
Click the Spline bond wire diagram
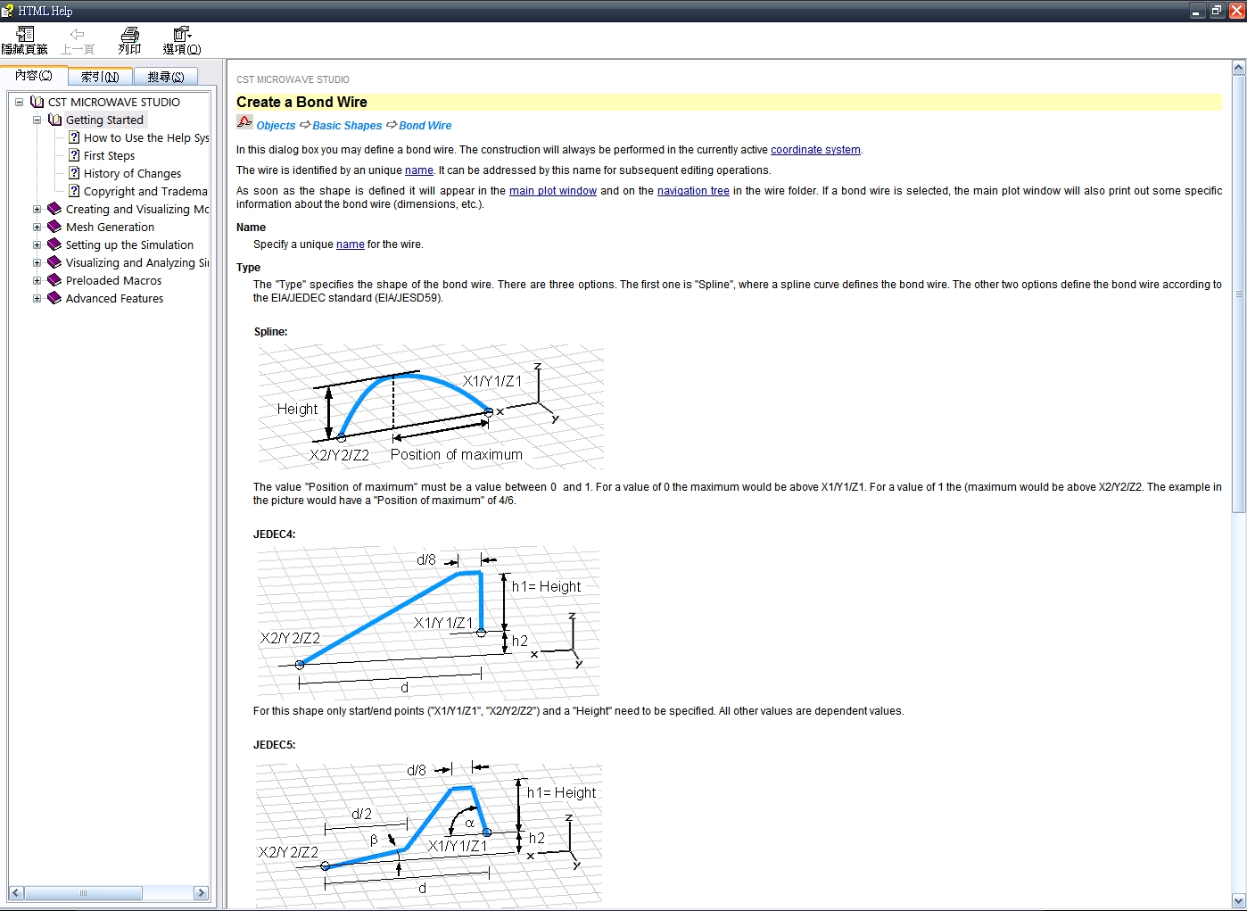[x=431, y=407]
